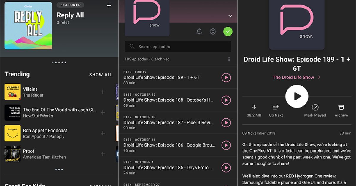Play Episode 188 from the episode list
Image resolution: width=356 pixels, height=186 pixels.
coord(226,100)
